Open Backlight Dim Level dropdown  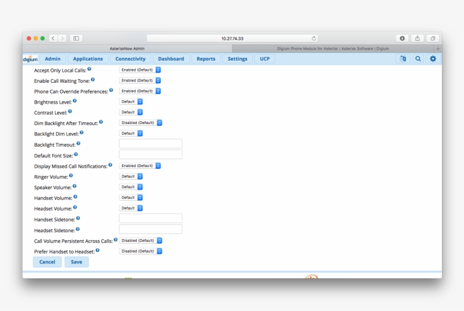point(131,134)
